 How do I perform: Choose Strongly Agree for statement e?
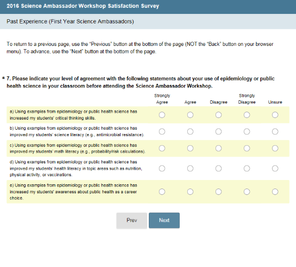(162, 192)
